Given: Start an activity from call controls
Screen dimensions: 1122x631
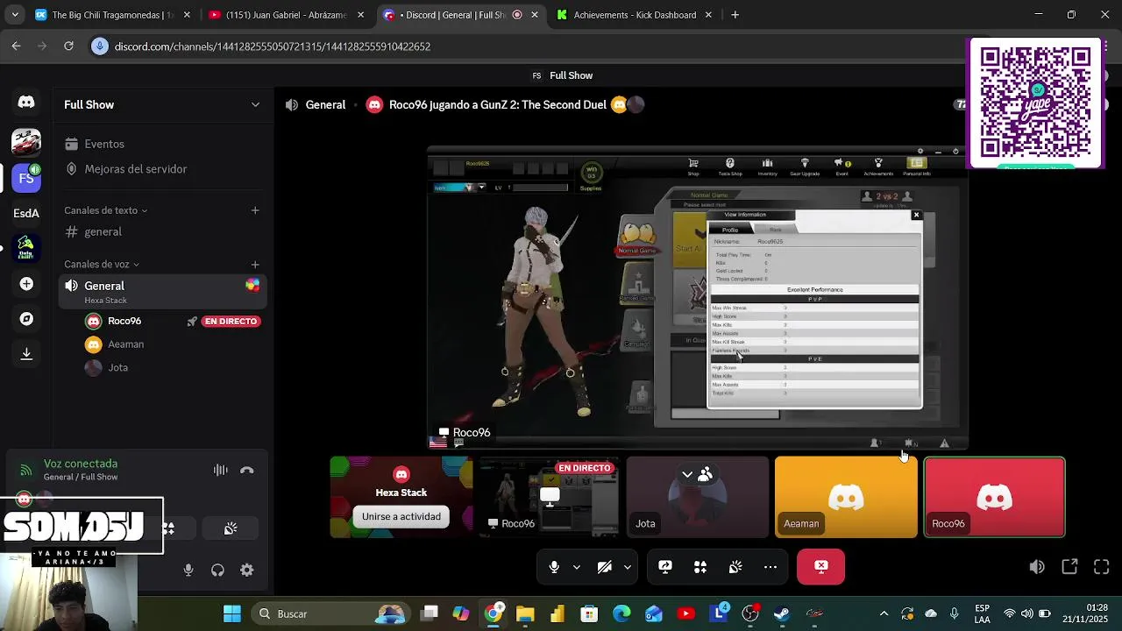Looking at the screenshot, I should point(700,567).
